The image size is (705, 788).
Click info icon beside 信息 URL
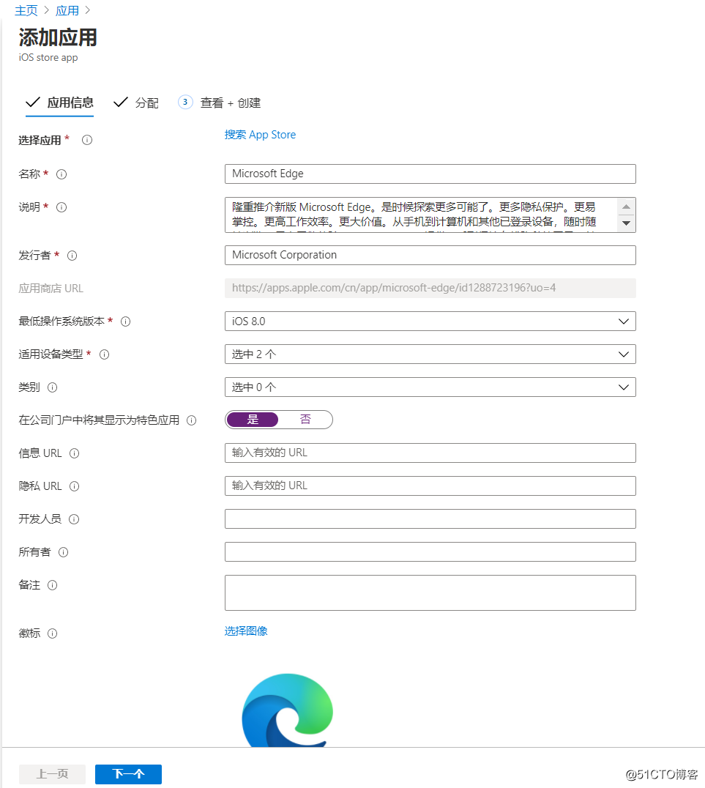click(75, 453)
